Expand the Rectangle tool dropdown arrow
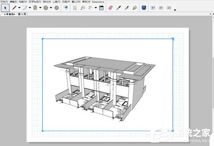214x146 pixels. (x=40, y=8)
